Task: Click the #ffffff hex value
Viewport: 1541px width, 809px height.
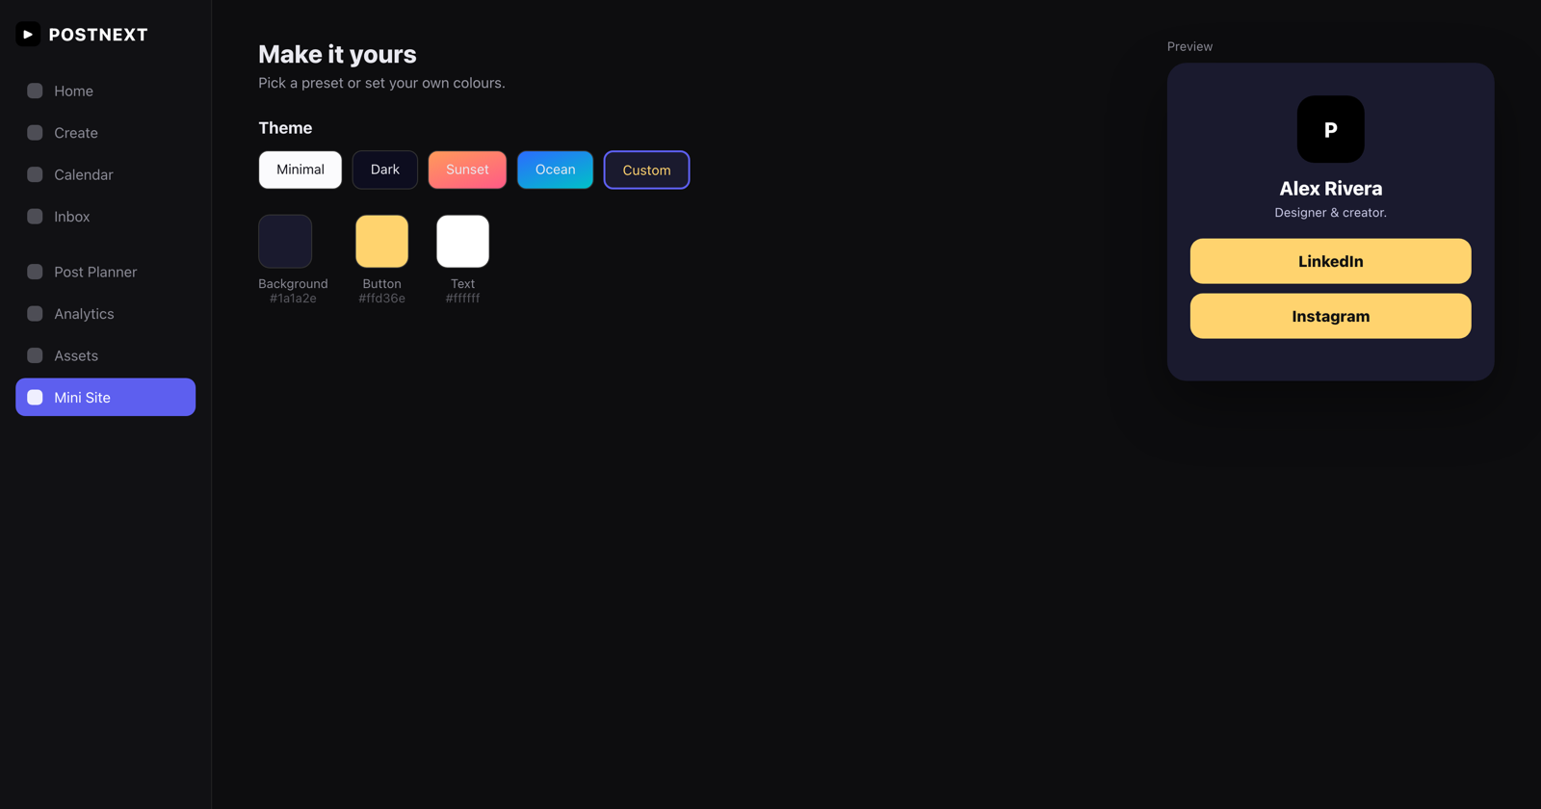Action: (462, 299)
